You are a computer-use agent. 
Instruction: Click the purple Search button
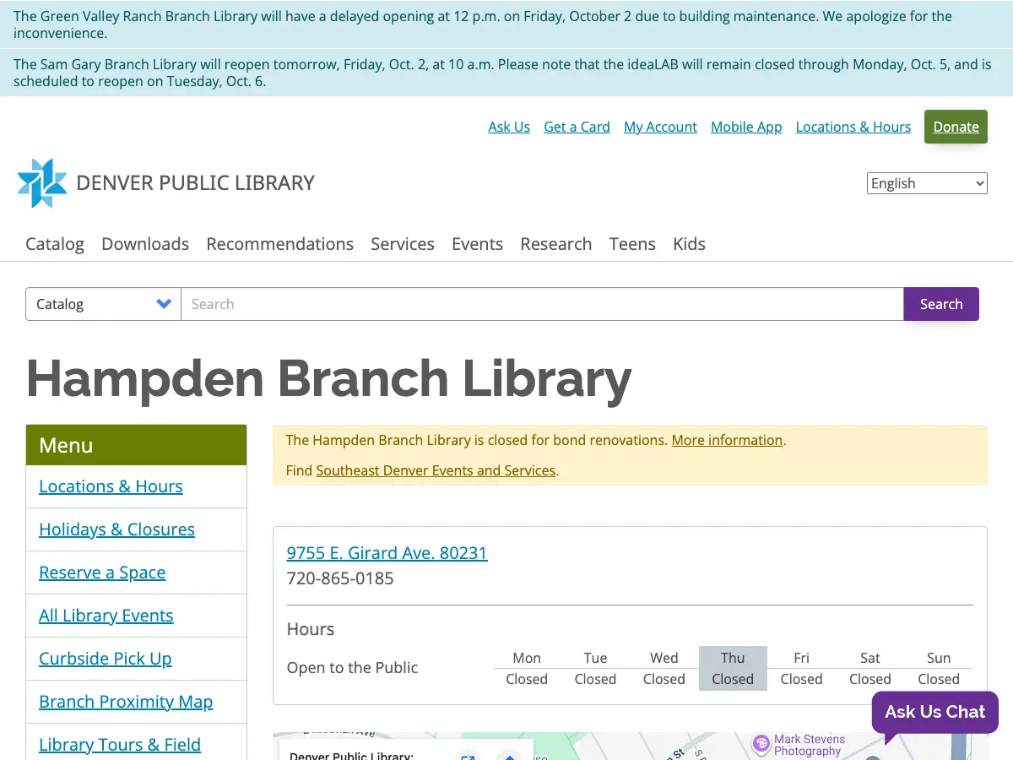pyautogui.click(x=941, y=304)
